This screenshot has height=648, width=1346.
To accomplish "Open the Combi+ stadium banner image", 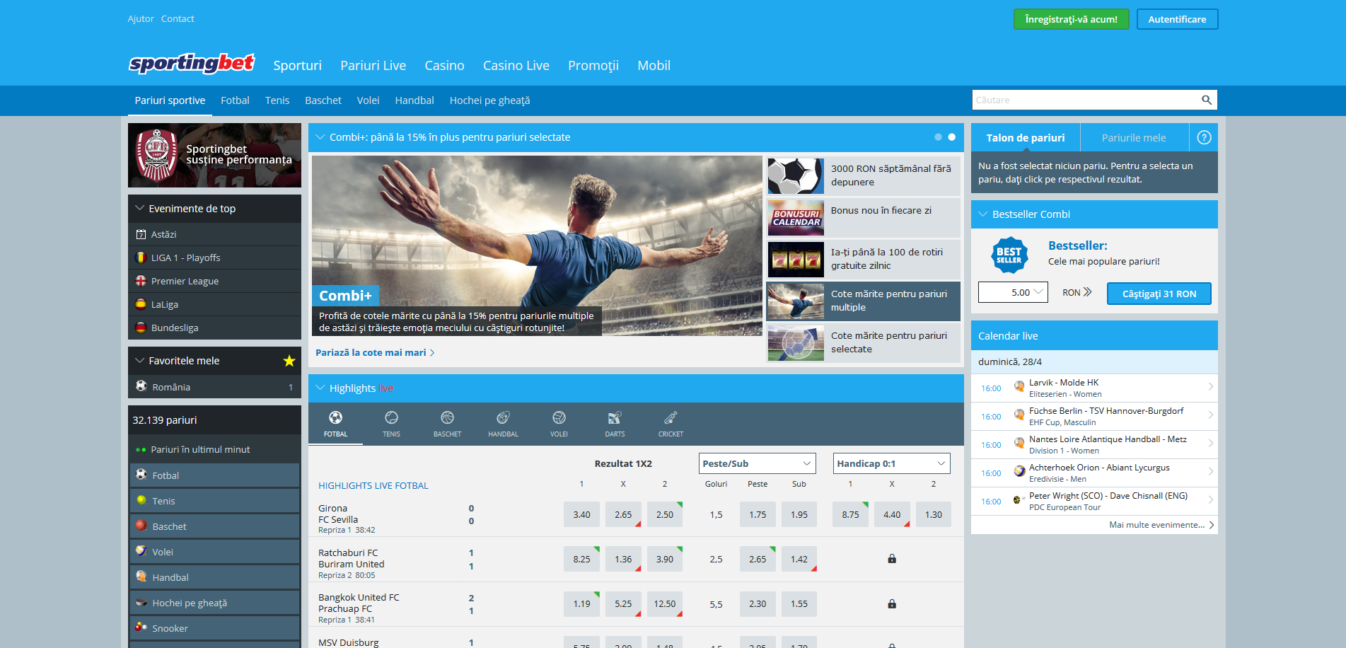I will (537, 245).
